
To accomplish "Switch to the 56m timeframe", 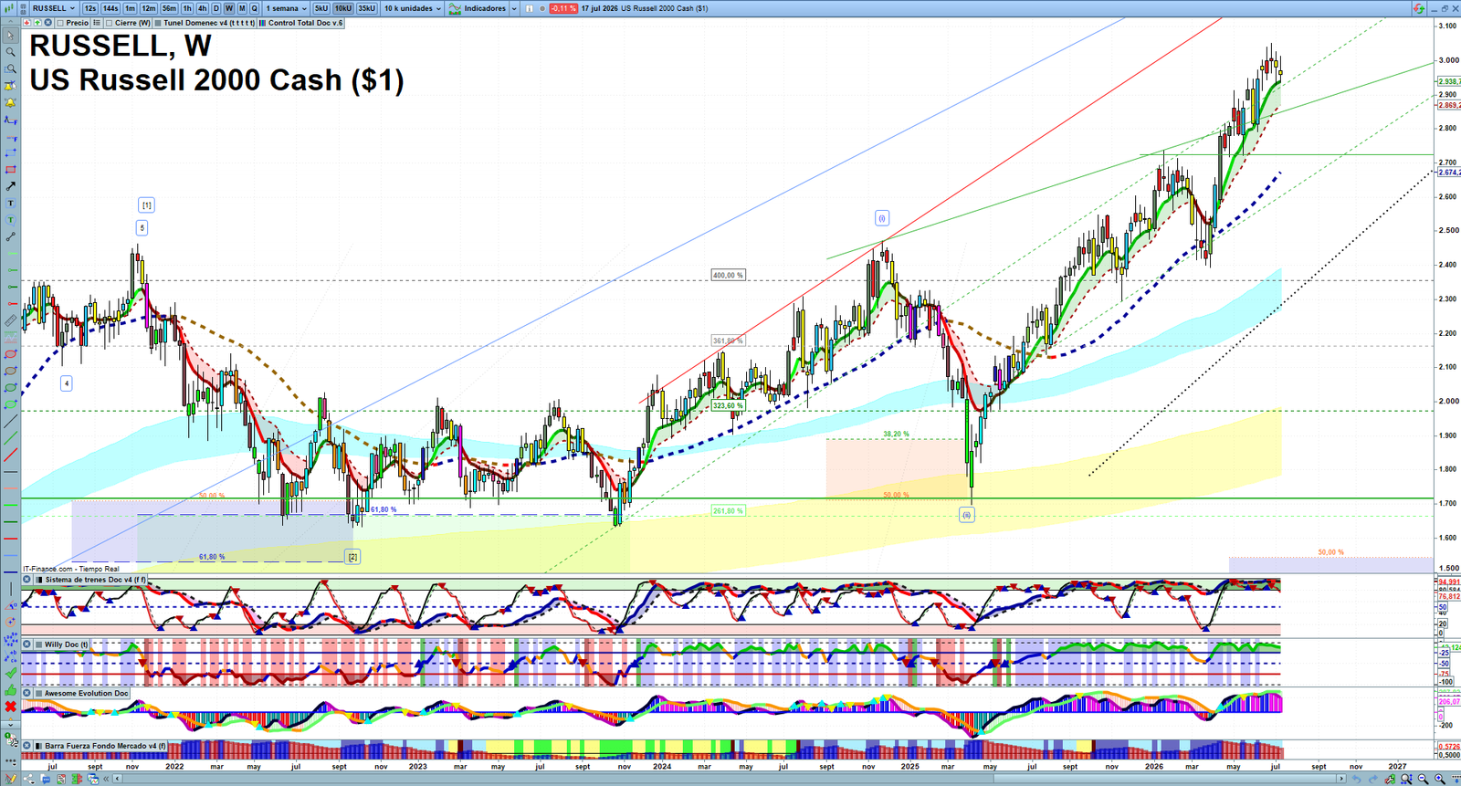I will click(x=169, y=8).
